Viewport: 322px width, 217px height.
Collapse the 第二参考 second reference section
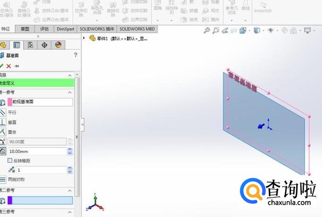point(70,191)
